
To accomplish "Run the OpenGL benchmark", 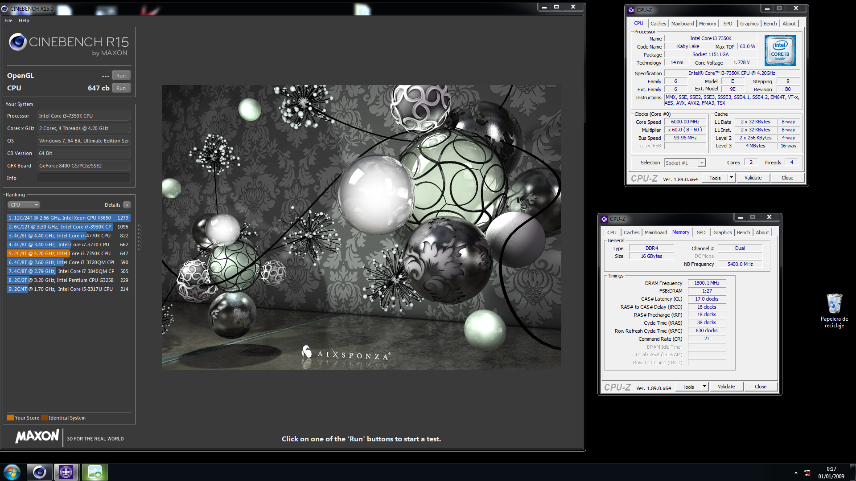I will click(x=121, y=76).
